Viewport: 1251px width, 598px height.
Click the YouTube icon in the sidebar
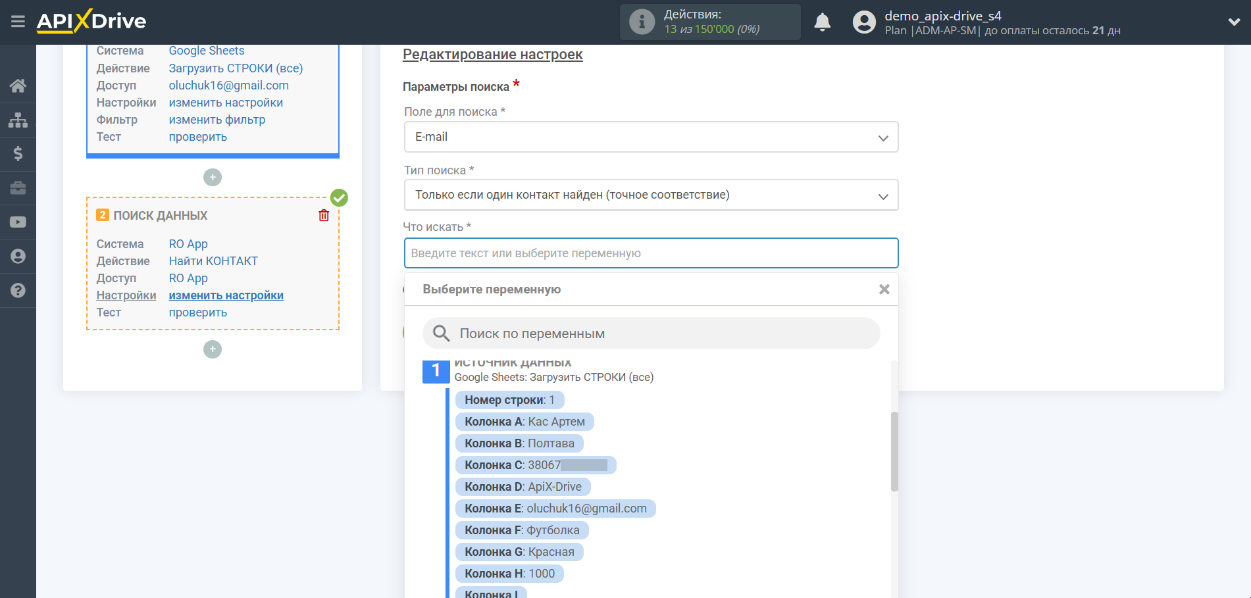(x=18, y=222)
